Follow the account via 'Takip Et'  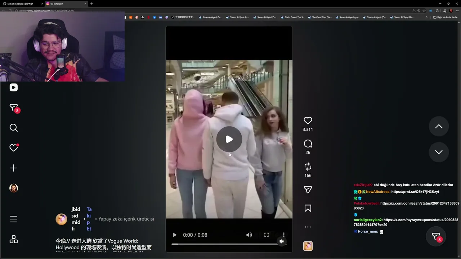[89, 219]
